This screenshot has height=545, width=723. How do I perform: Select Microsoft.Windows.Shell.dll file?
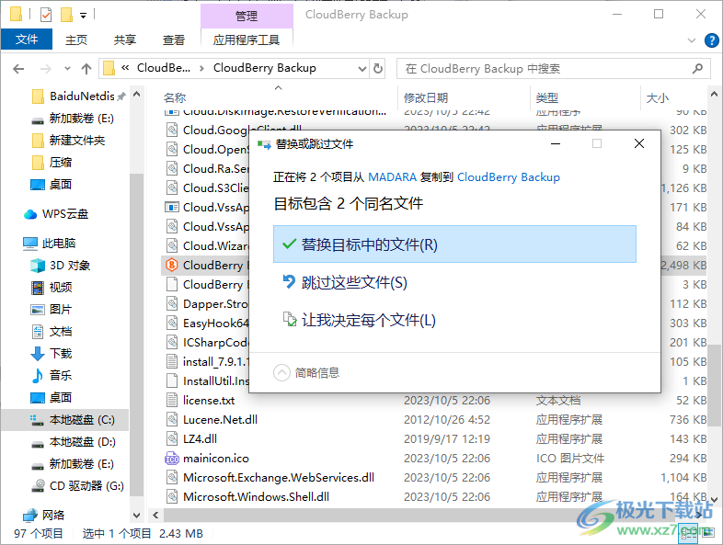coord(256,497)
